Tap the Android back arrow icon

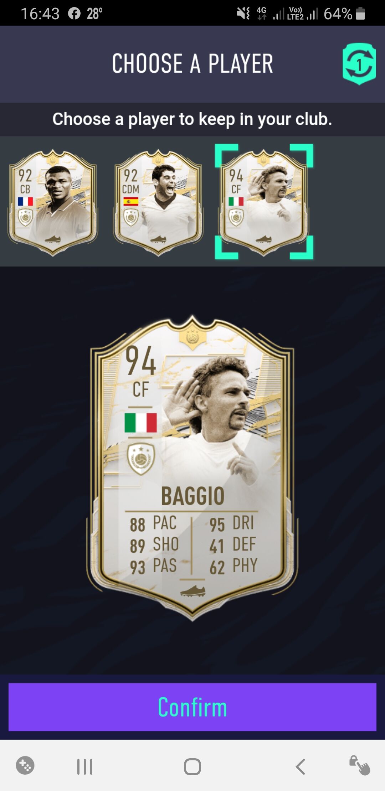(x=300, y=767)
